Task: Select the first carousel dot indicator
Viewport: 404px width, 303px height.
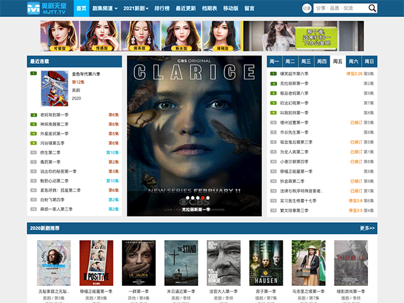Action: pos(187,198)
